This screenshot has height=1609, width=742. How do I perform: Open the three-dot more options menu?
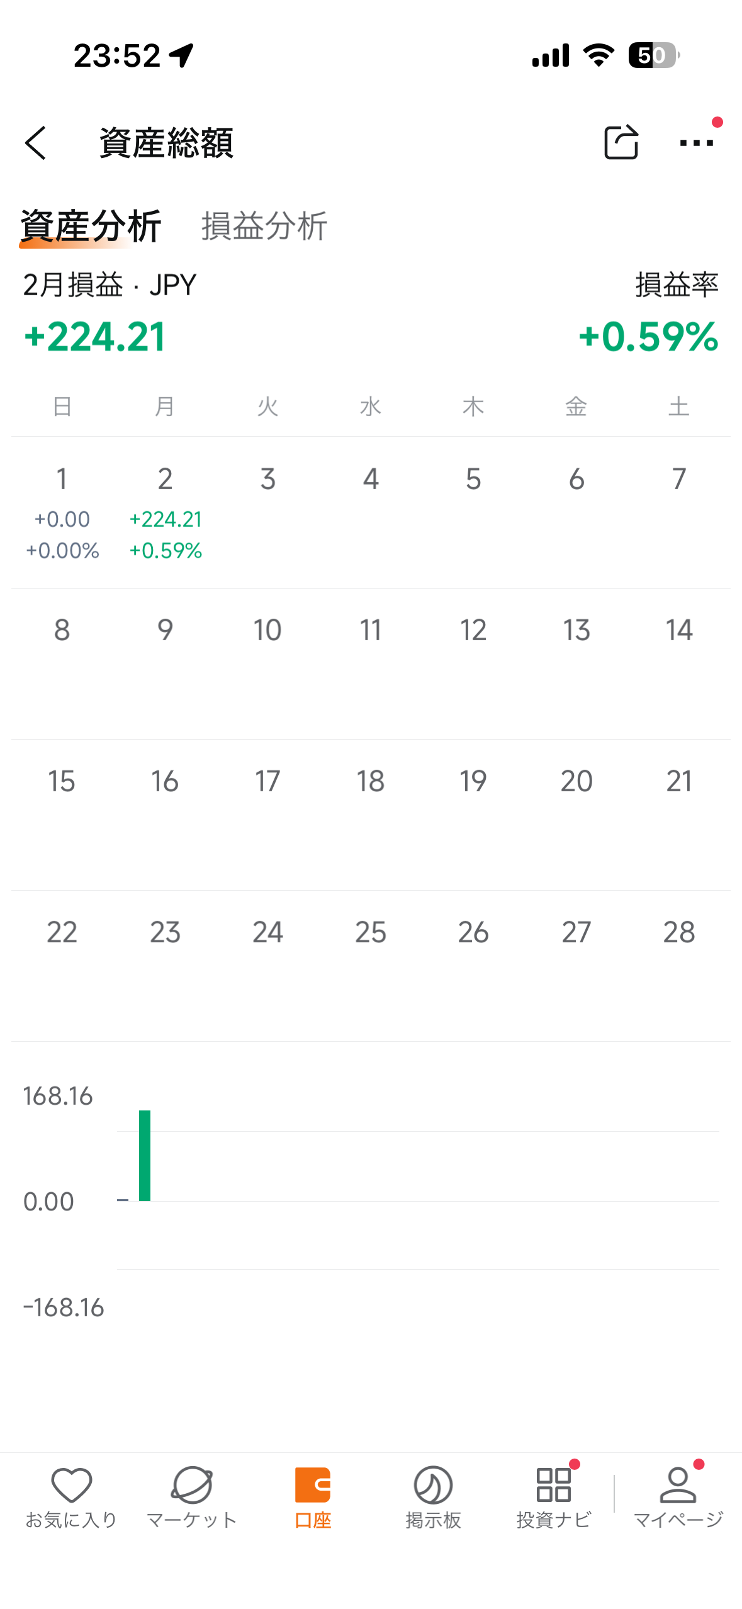point(696,143)
